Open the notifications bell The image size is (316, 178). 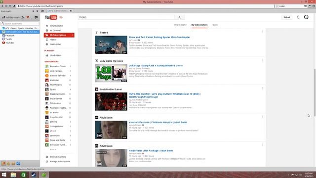coord(298,17)
